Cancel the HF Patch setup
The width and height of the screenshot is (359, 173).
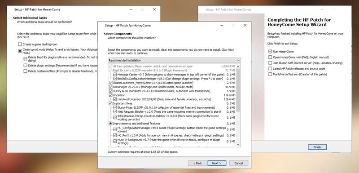click(x=239, y=163)
